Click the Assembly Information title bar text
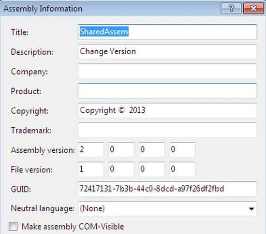This screenshot has height=234, width=266. (43, 9)
